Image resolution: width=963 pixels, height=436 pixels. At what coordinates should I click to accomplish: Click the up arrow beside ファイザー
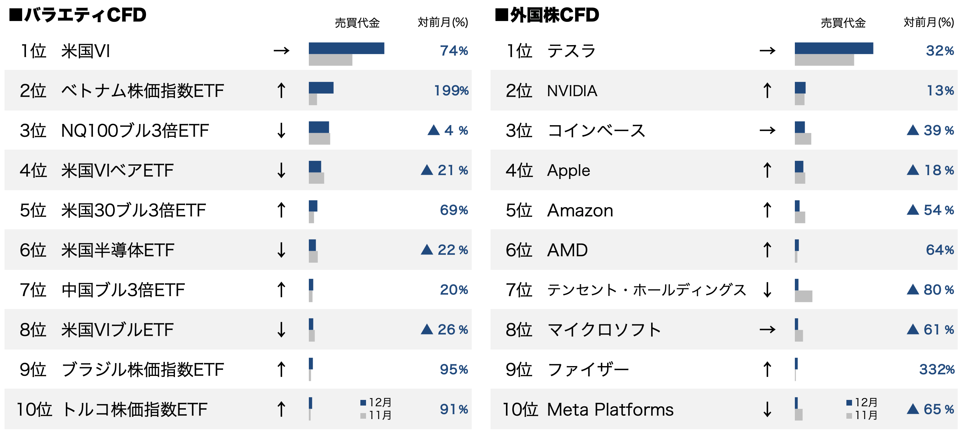click(767, 369)
